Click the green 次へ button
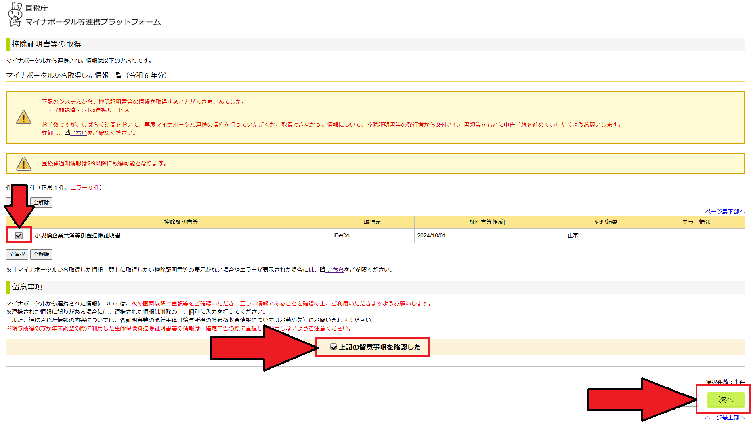 tap(726, 400)
